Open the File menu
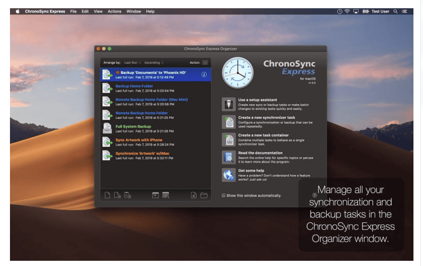This screenshot has width=423, height=266. (73, 11)
